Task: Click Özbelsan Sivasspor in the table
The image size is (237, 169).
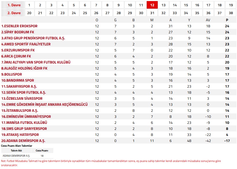Action: coord(22,99)
